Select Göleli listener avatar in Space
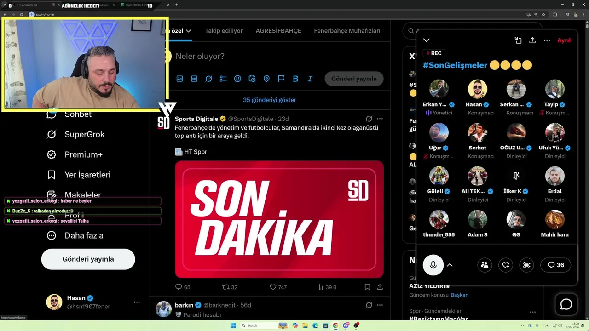 [x=439, y=176]
